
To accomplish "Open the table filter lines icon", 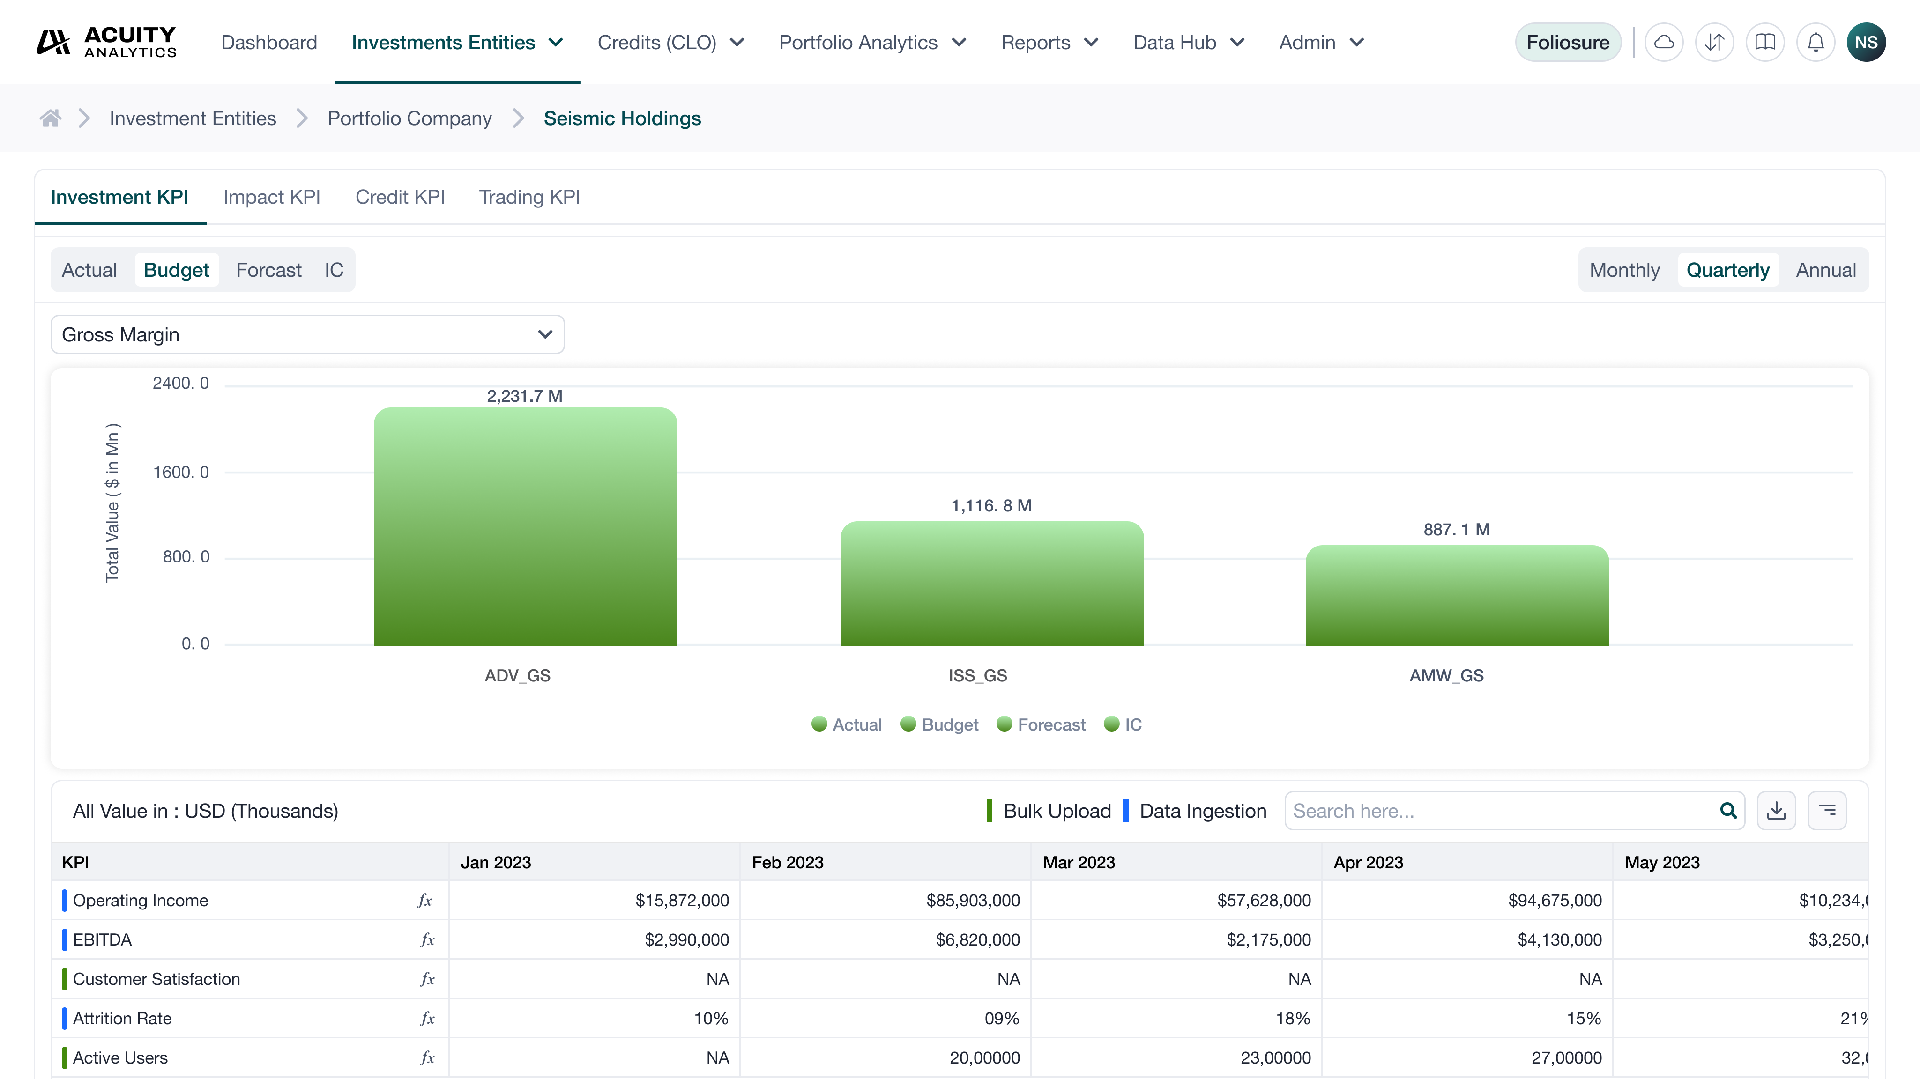I will click(1827, 811).
